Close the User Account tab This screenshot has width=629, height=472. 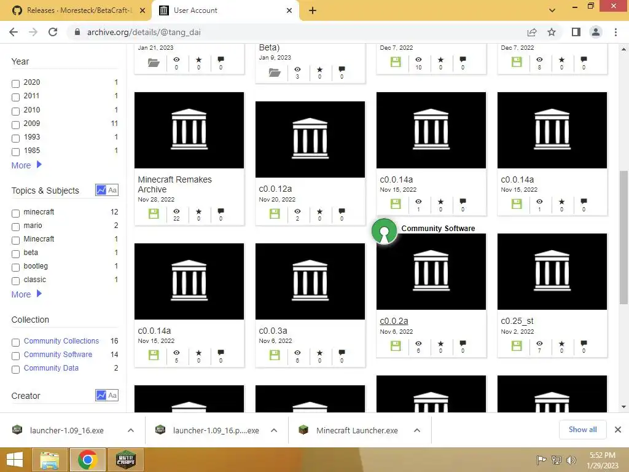[x=289, y=10]
